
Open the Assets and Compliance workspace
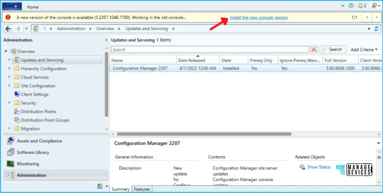pos(39,141)
